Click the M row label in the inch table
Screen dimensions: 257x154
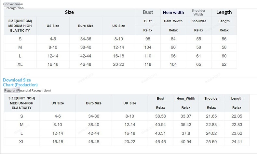coord(21,125)
